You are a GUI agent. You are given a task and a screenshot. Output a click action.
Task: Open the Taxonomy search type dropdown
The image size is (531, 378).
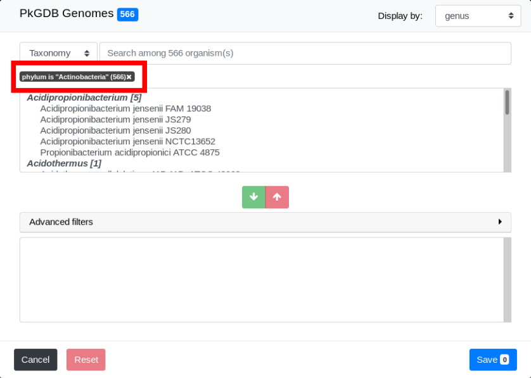(58, 53)
